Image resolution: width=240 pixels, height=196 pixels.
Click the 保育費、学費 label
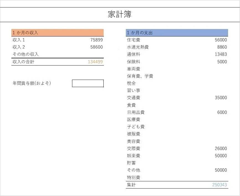coord(140,76)
